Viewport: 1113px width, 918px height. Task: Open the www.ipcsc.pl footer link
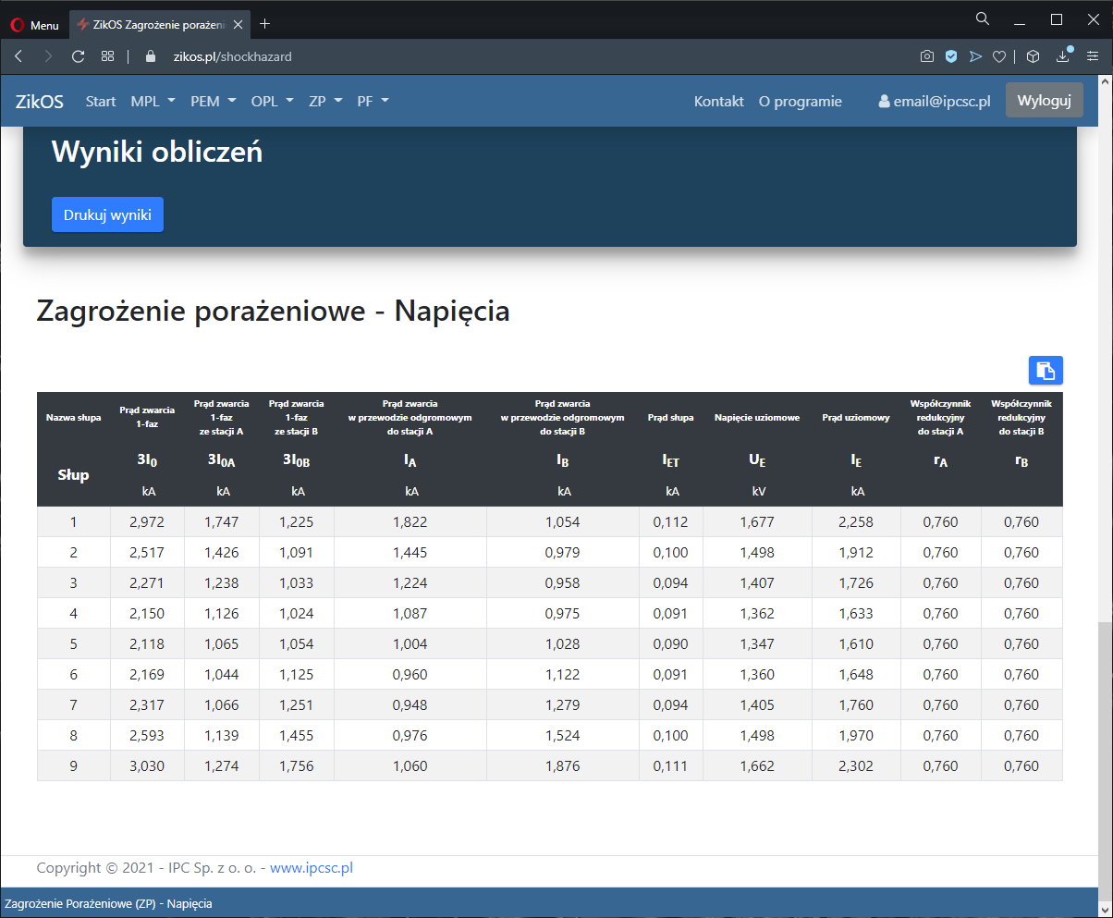311,868
